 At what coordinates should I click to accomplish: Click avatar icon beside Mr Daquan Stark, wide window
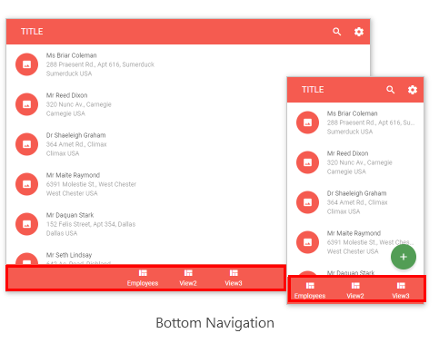pos(27,224)
